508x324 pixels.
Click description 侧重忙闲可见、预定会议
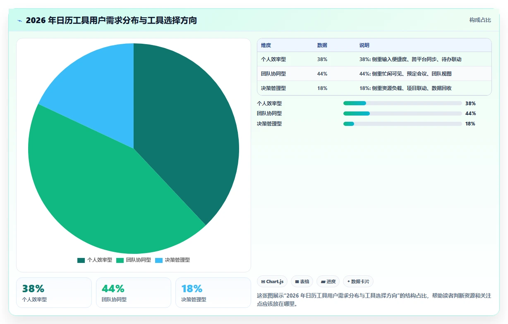coord(405,74)
